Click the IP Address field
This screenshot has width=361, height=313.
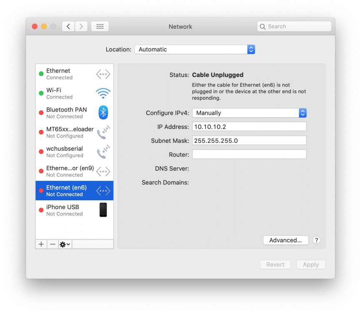[x=249, y=127]
